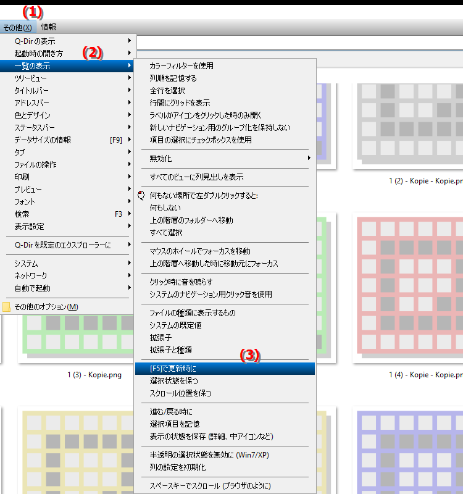Select すべて選択 double-click option
Screen dimensions: 463x494
pos(225,233)
